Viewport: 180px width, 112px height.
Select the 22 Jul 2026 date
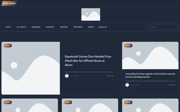109,76
